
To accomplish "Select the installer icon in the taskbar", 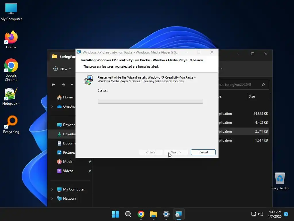I will point(179,214).
